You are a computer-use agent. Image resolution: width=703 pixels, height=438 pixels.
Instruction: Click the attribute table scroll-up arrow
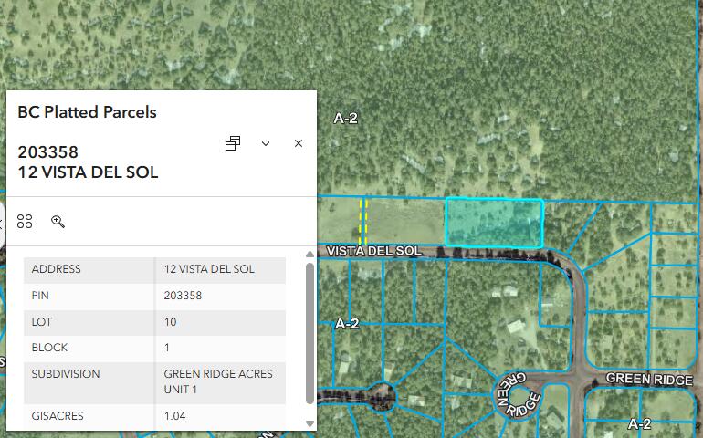click(x=310, y=255)
